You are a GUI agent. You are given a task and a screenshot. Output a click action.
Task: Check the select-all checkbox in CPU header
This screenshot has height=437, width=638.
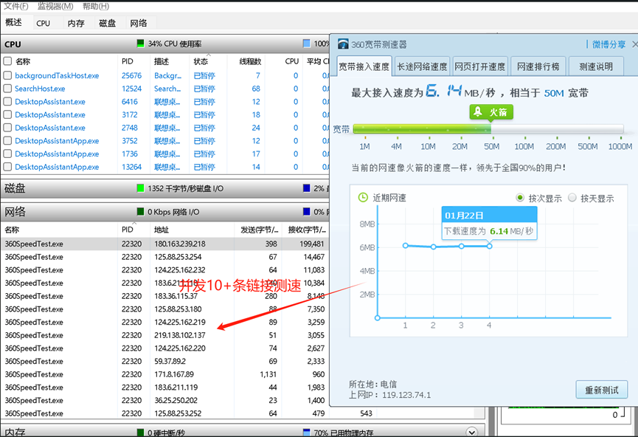(x=7, y=61)
